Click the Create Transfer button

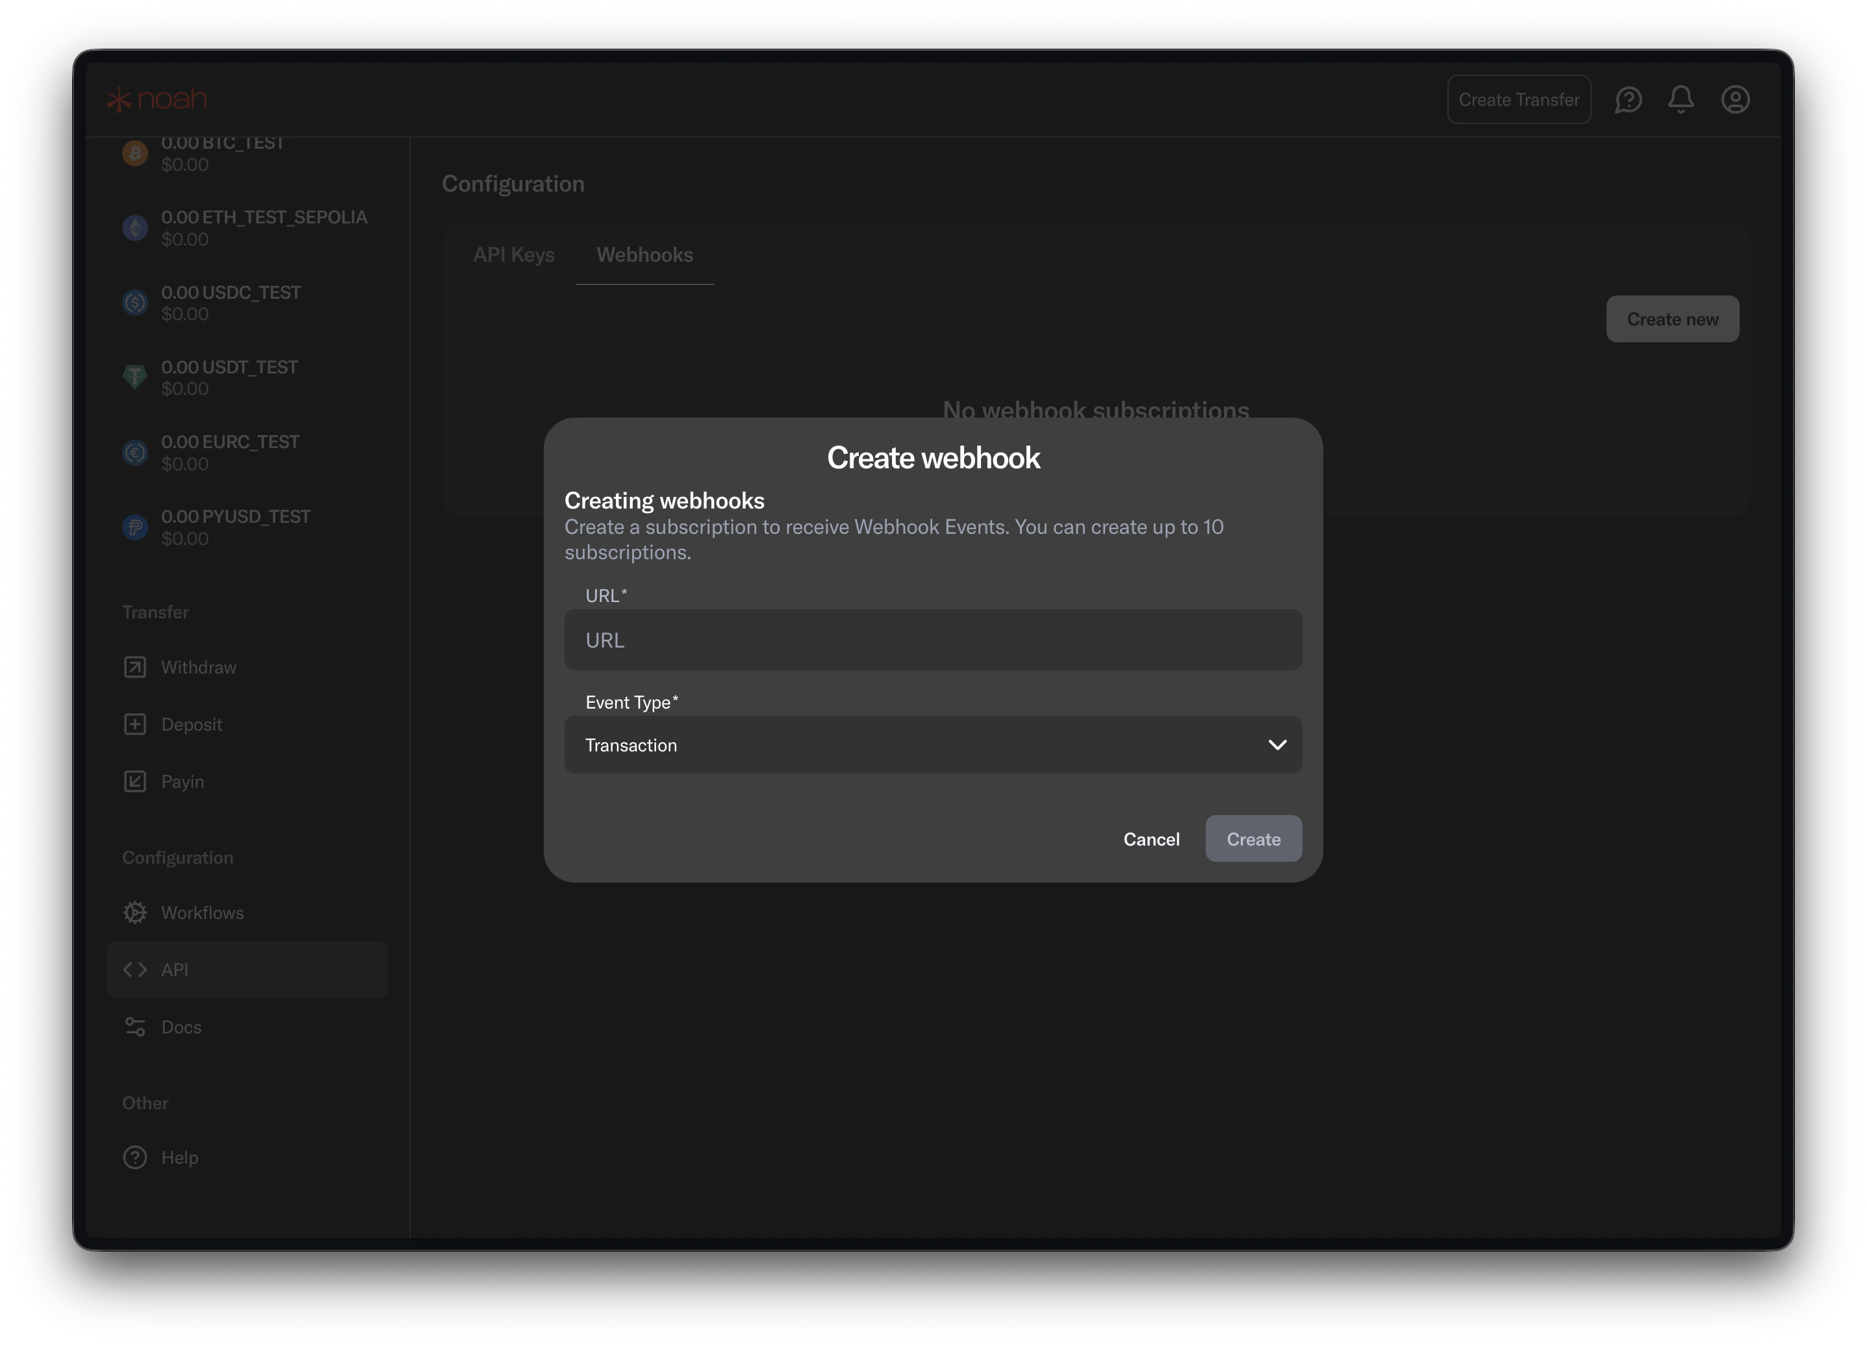[x=1519, y=99]
